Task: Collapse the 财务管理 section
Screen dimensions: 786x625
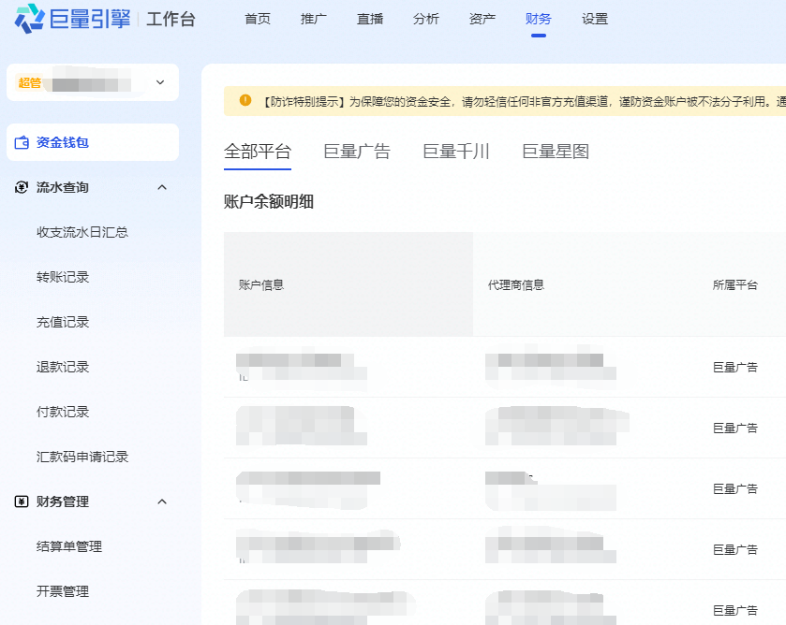Action: (162, 501)
